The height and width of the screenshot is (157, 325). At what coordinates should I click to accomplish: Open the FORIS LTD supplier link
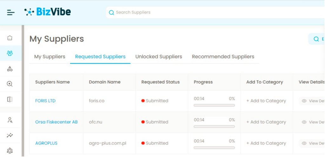(45, 101)
